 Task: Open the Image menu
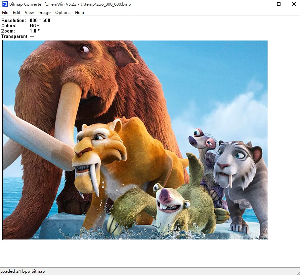pyautogui.click(x=44, y=13)
